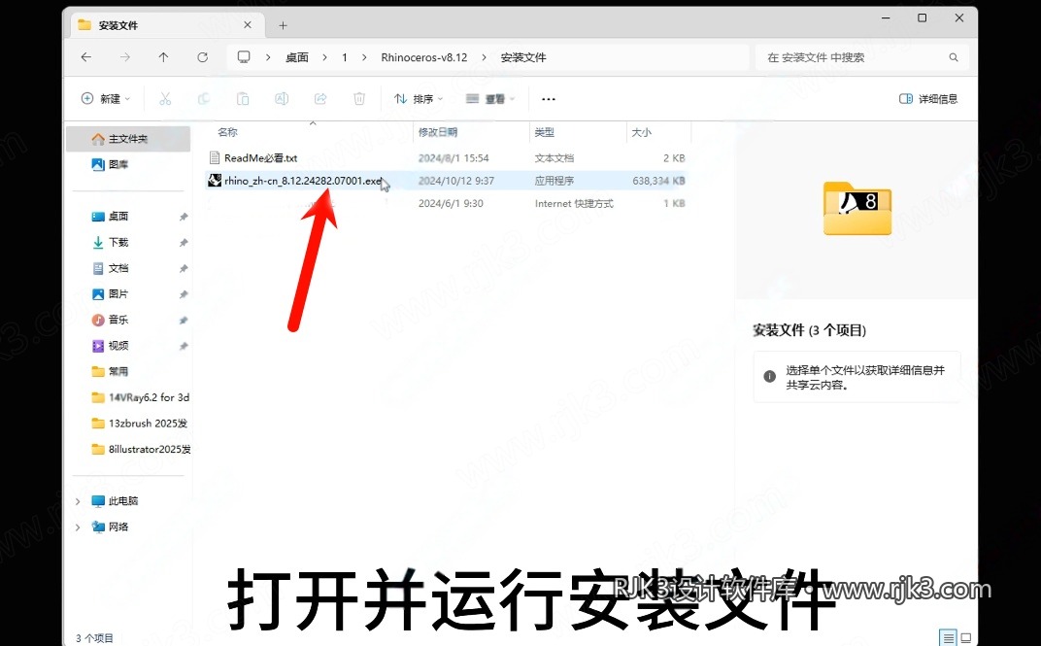Viewport: 1041px width, 646px height.
Task: Click the cut scissors icon
Action: point(165,98)
